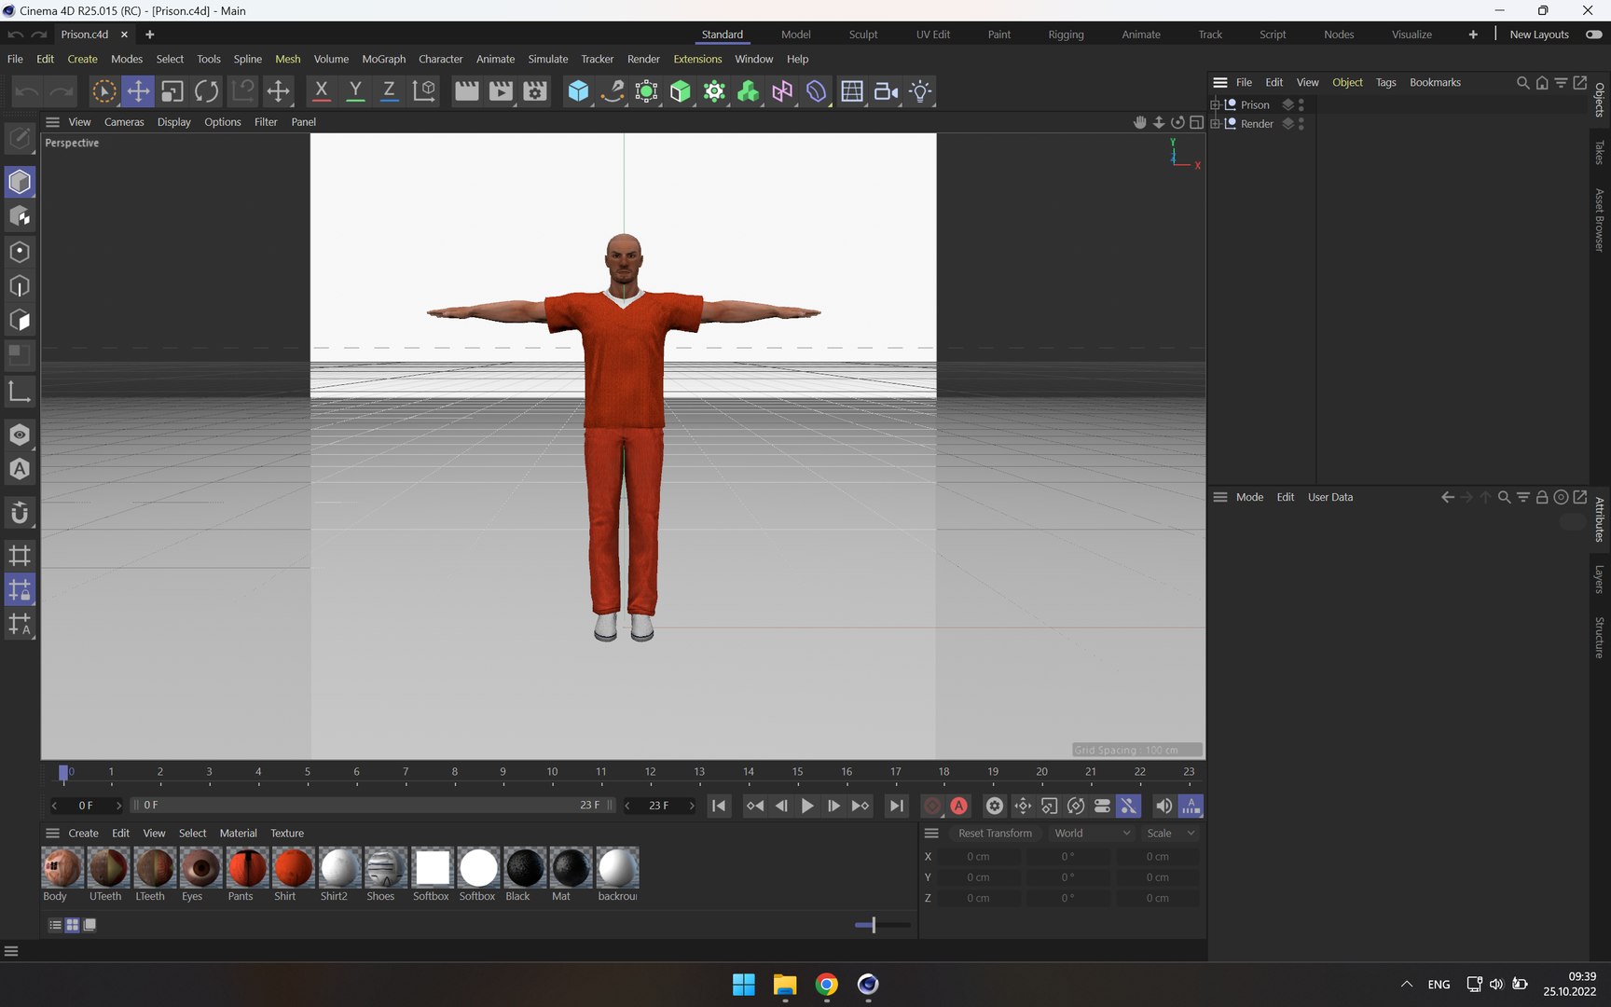Select the Rotate tool

[207, 91]
